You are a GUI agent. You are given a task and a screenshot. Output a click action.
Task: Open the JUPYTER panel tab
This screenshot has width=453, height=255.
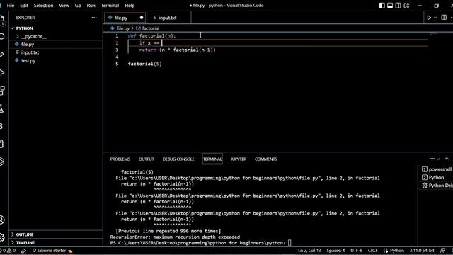point(239,159)
